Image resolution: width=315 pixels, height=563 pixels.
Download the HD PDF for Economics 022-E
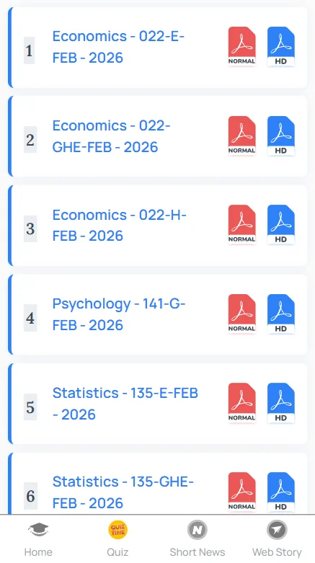tap(281, 47)
